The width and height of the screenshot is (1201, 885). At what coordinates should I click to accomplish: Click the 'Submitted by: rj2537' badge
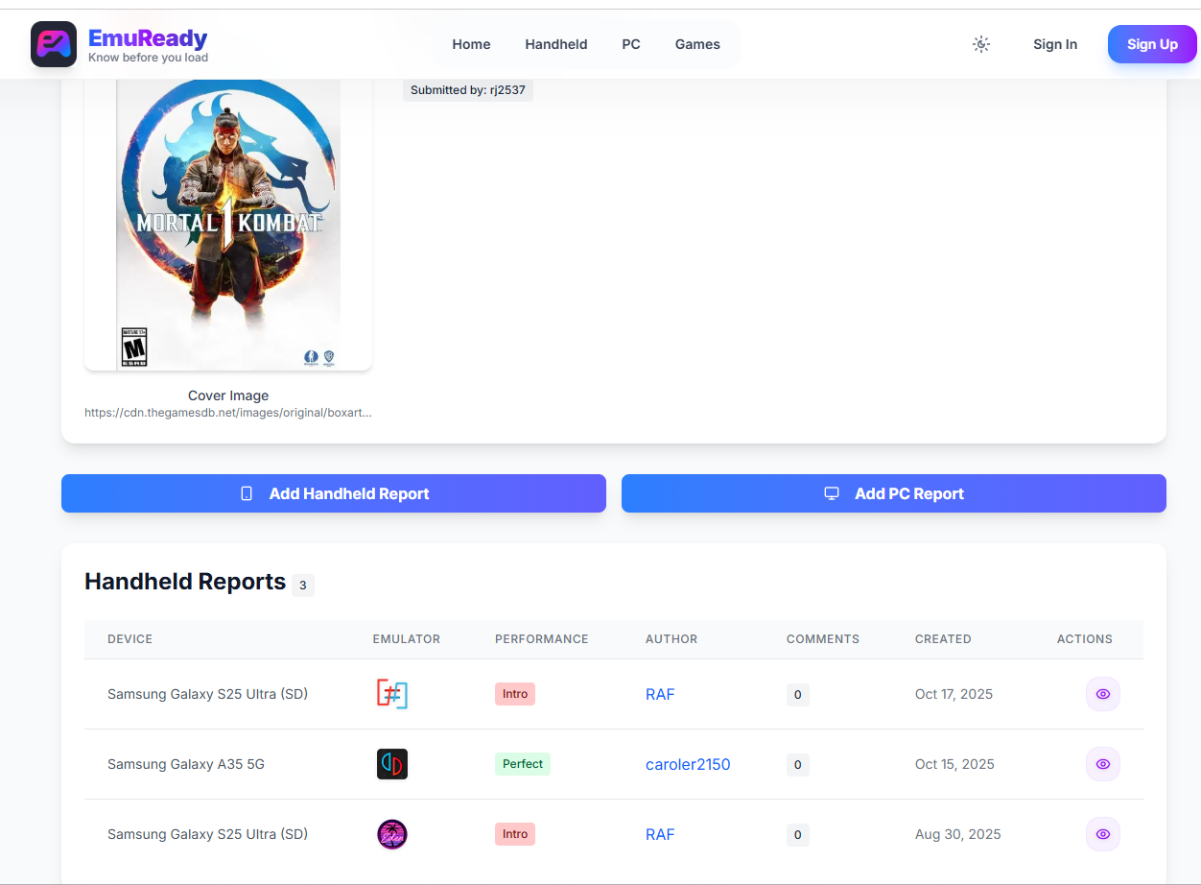point(468,90)
